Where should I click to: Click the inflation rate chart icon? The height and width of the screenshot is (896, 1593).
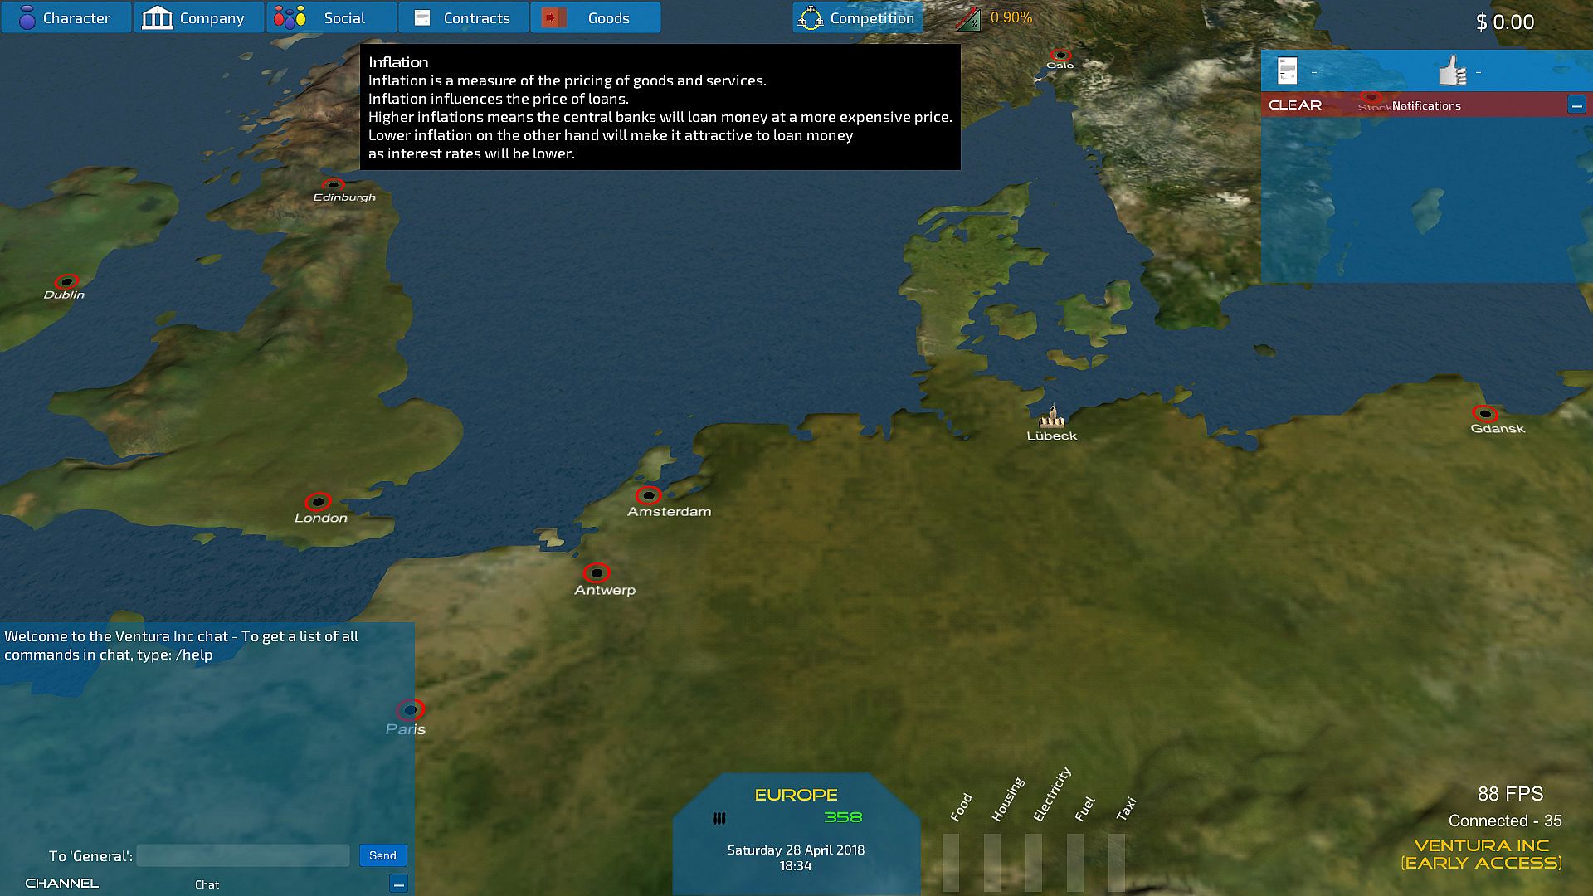coord(968,18)
